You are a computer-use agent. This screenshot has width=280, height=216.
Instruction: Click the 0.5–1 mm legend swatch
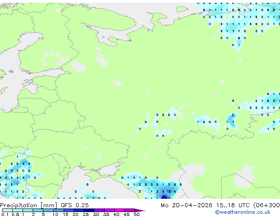pyautogui.click(x=18, y=210)
